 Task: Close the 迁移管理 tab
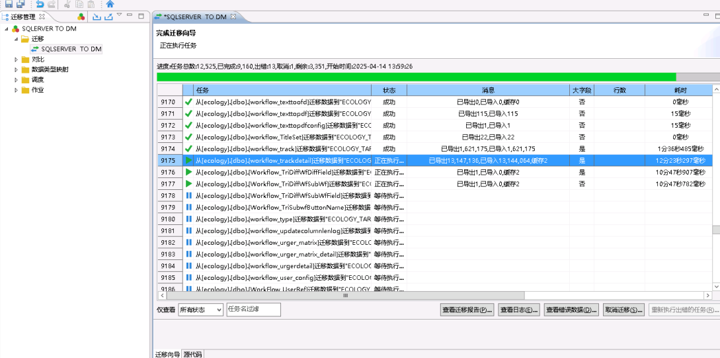[x=42, y=17]
